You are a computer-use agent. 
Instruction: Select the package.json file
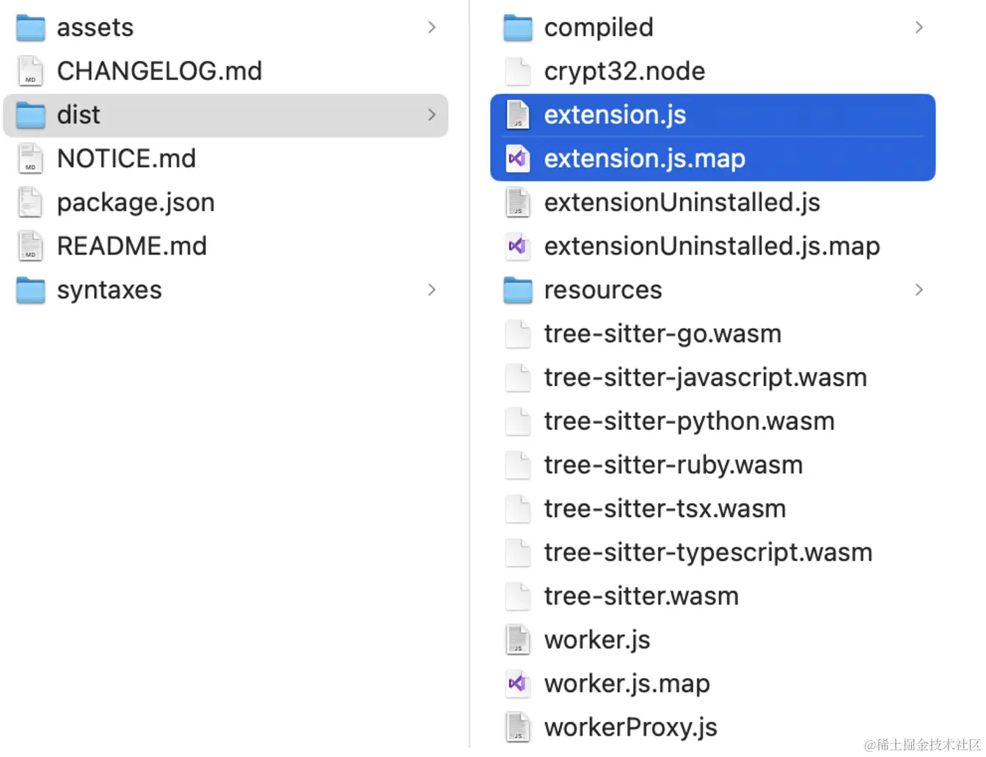[136, 202]
